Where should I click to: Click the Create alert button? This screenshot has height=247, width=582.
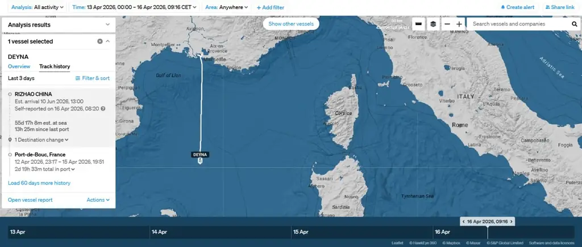coord(517,7)
